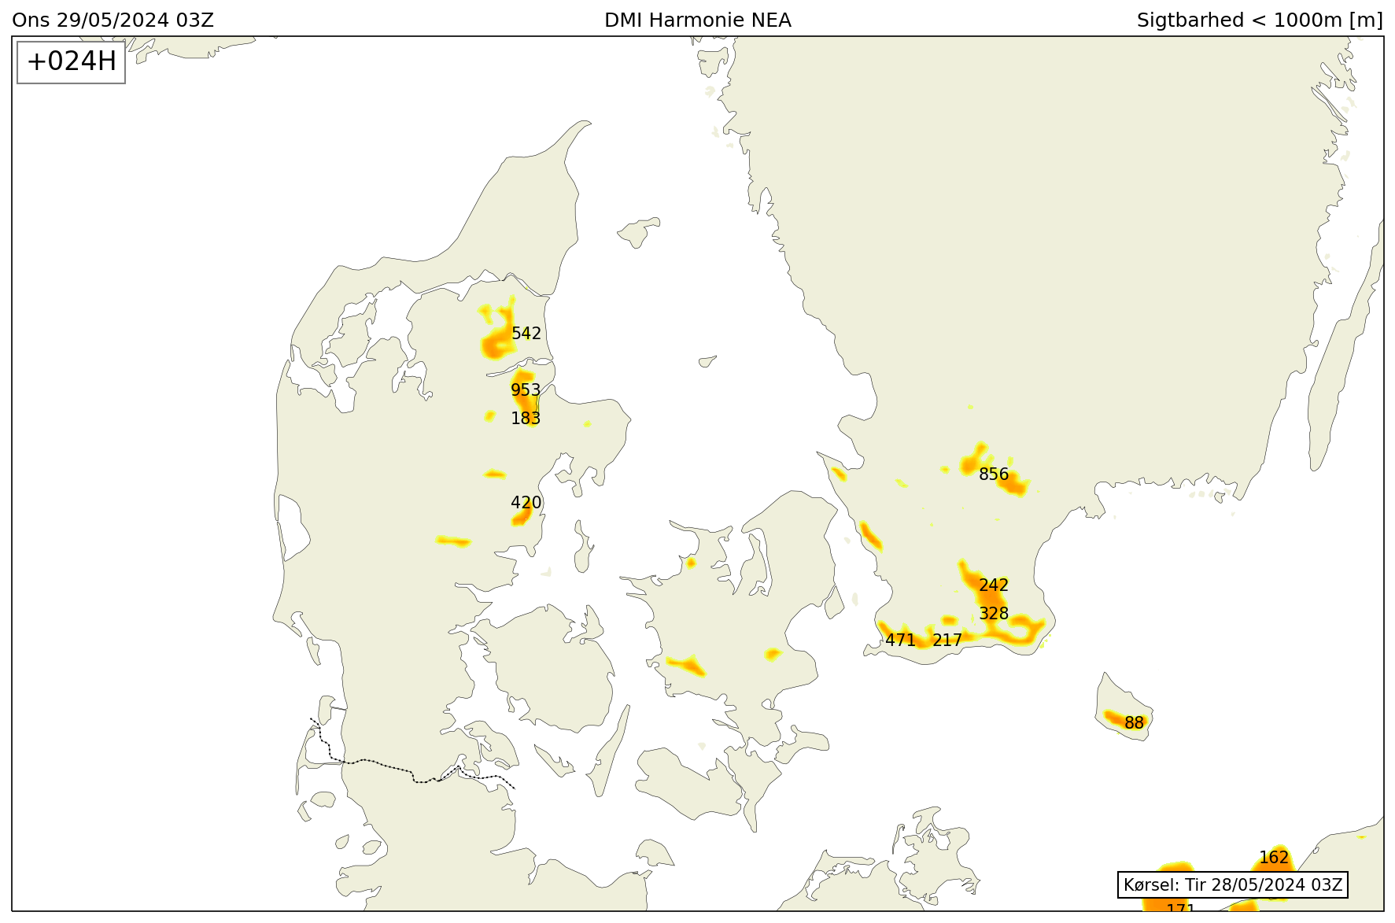Click the 'DMI Harmonie NEA' model title
Viewport: 1395px width, 923px height.
[698, 20]
